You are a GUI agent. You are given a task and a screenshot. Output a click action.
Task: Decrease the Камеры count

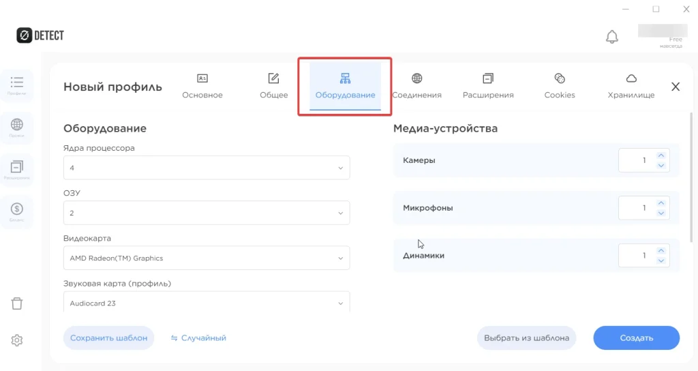661,166
